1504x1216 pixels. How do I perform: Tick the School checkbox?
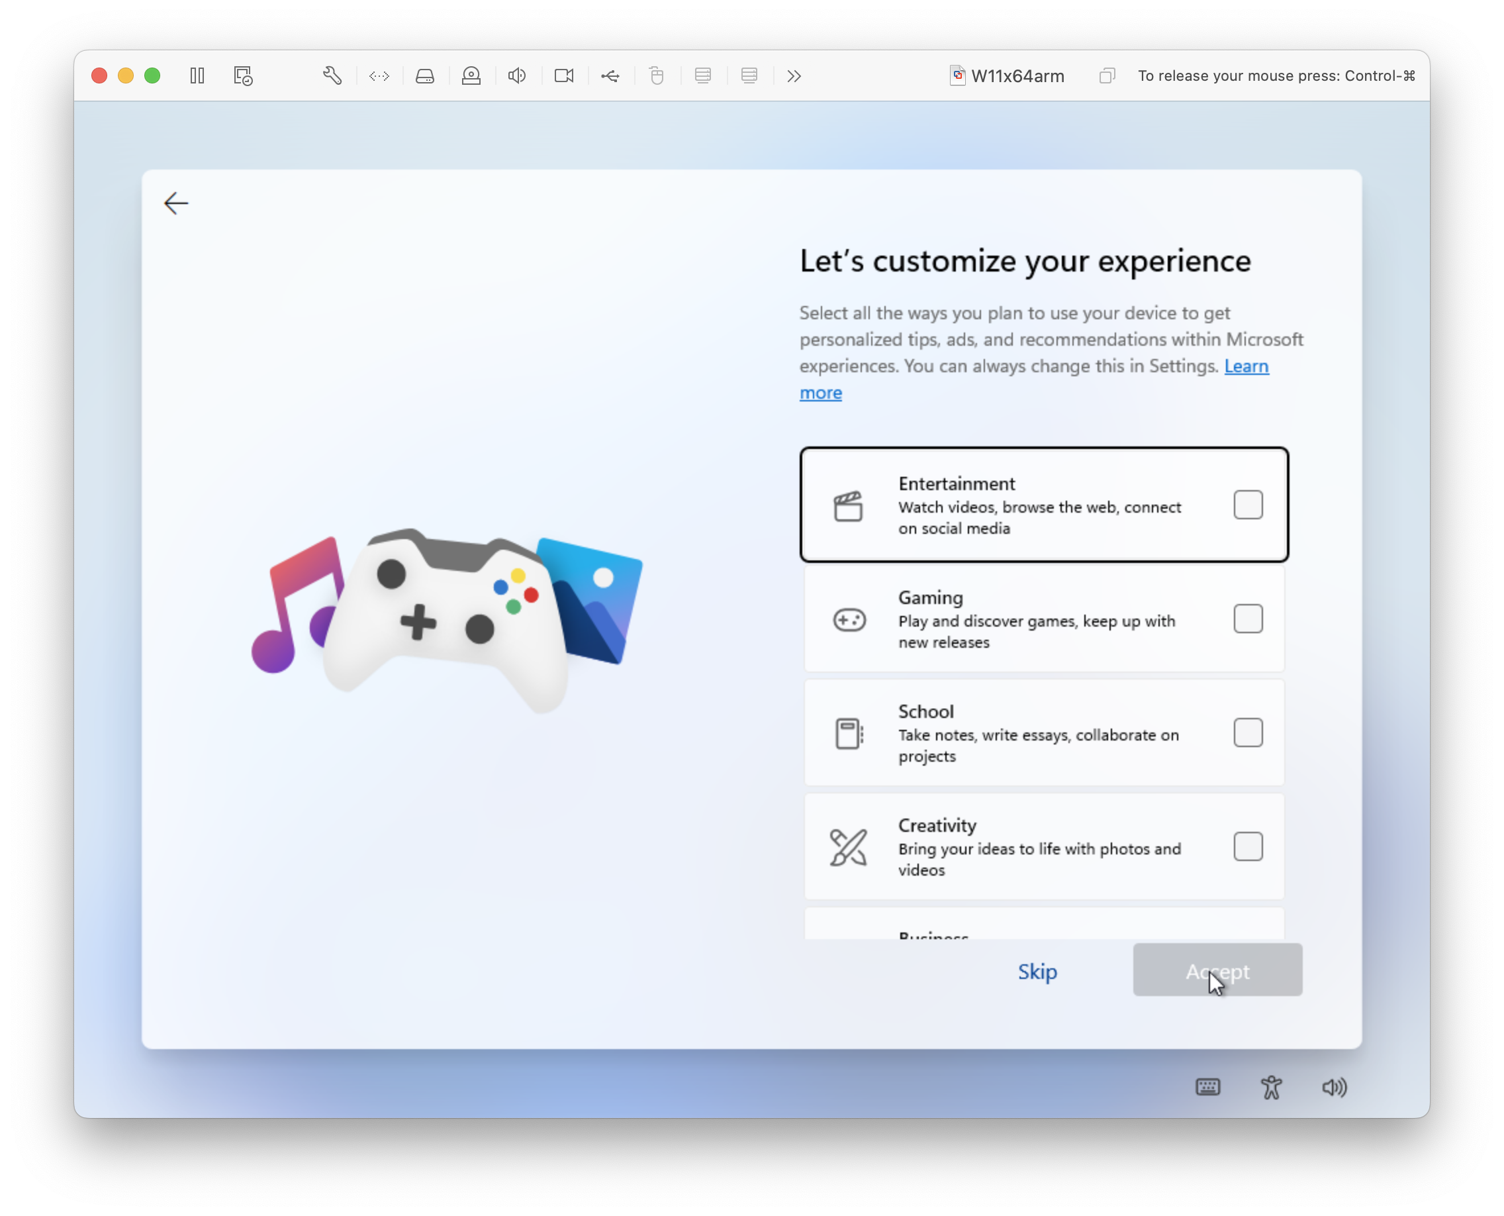click(1248, 733)
